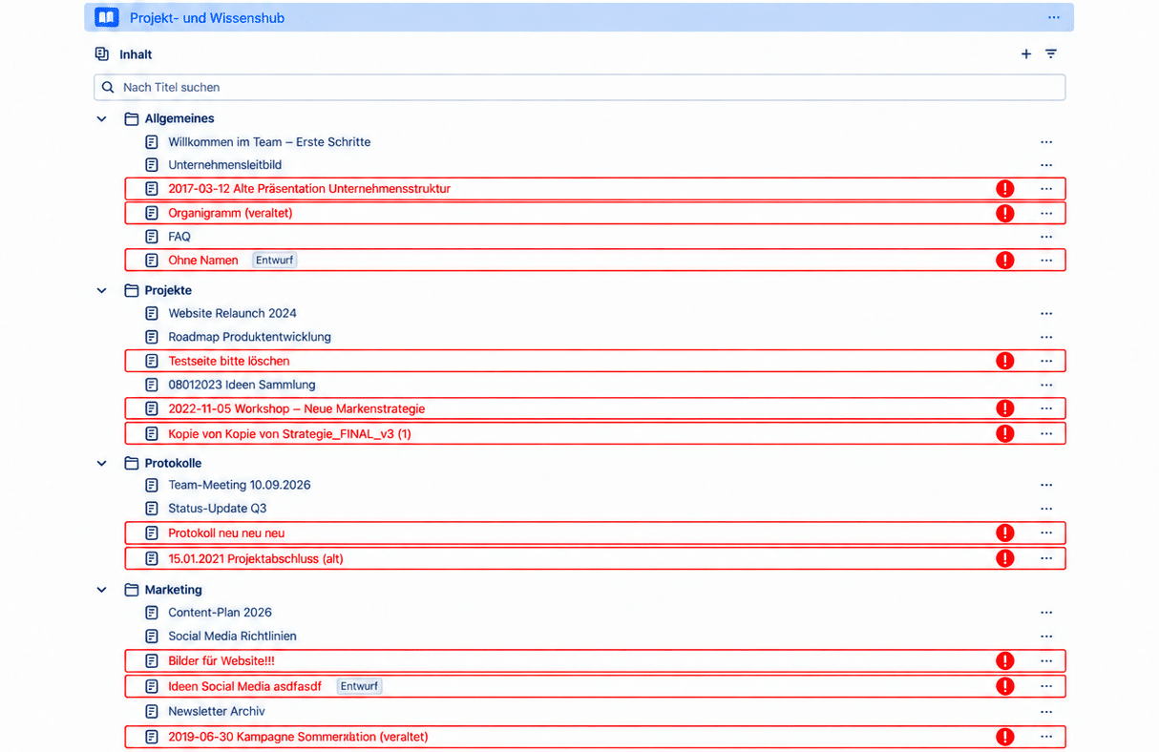
Task: Select the Bilder für Website!!! page
Action: (221, 660)
